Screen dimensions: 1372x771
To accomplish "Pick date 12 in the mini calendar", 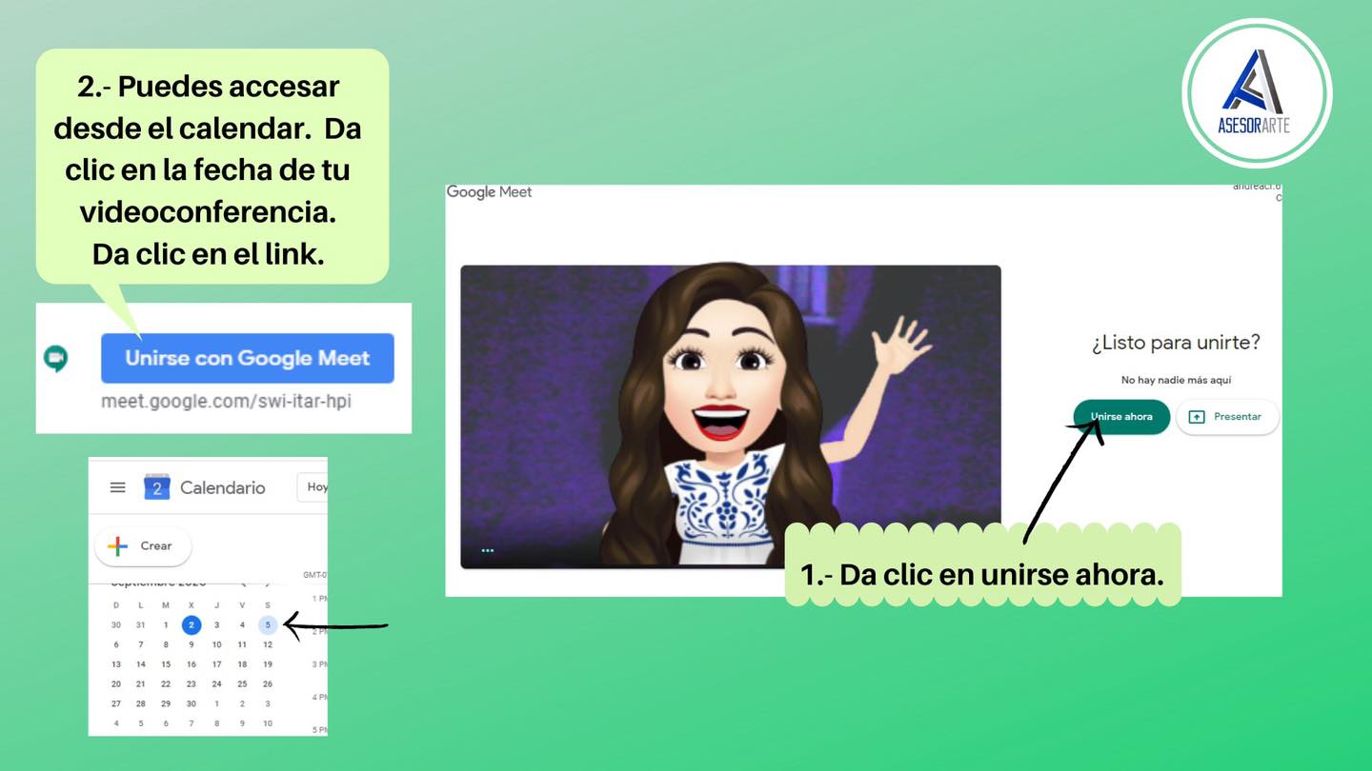I will [x=268, y=645].
